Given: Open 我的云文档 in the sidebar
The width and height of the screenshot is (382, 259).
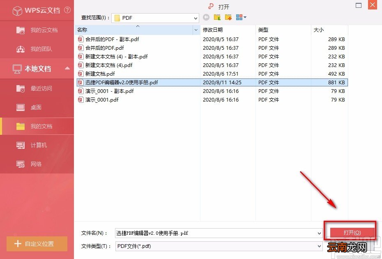Looking at the screenshot, I should [x=37, y=30].
